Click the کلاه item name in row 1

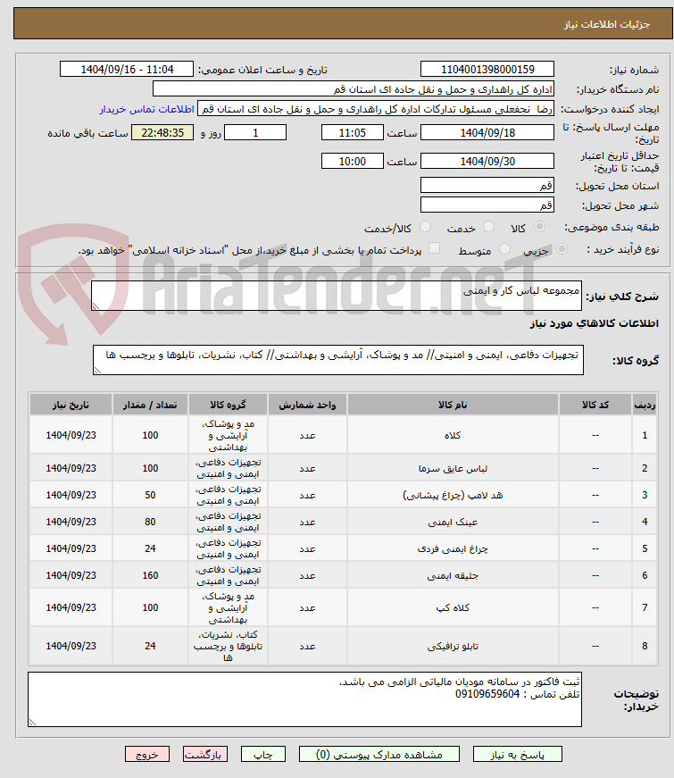coord(453,435)
